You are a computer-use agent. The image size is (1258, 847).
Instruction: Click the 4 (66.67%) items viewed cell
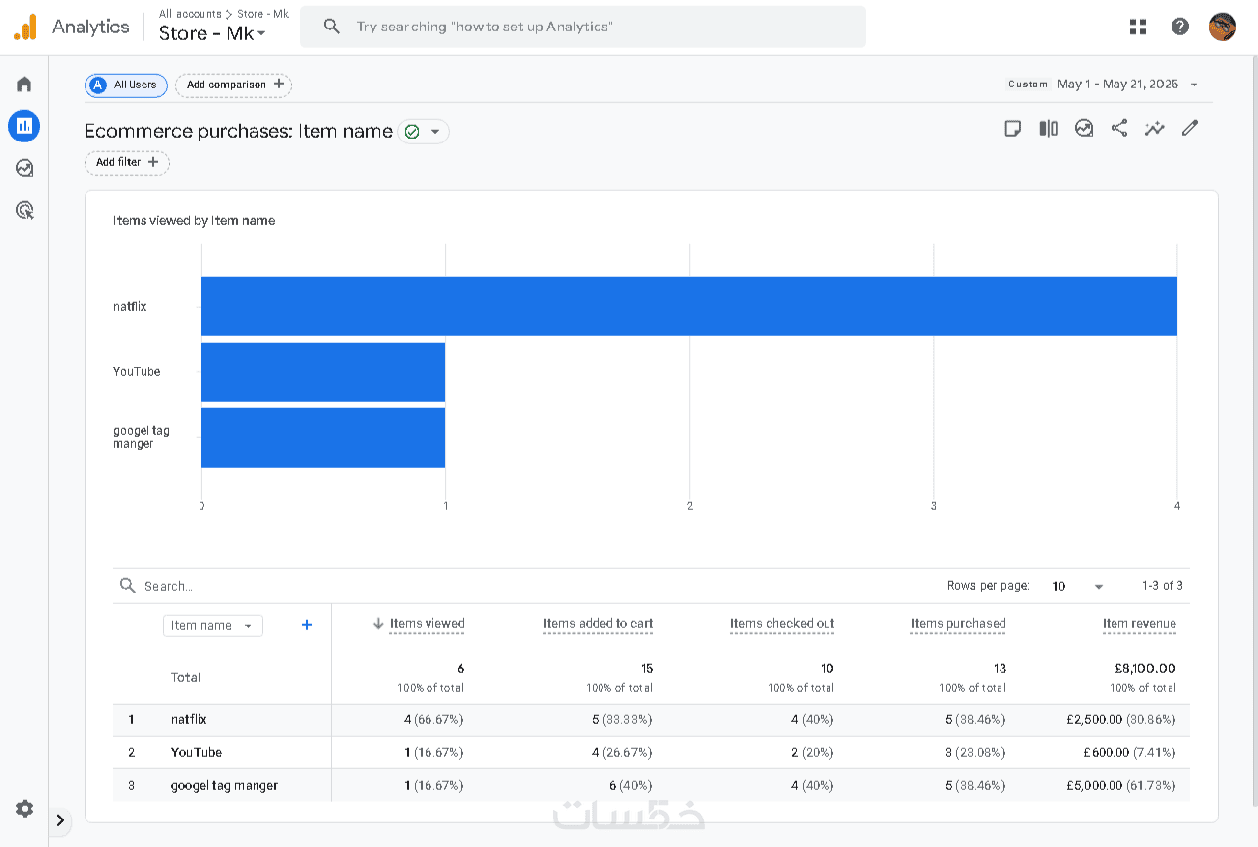(433, 720)
